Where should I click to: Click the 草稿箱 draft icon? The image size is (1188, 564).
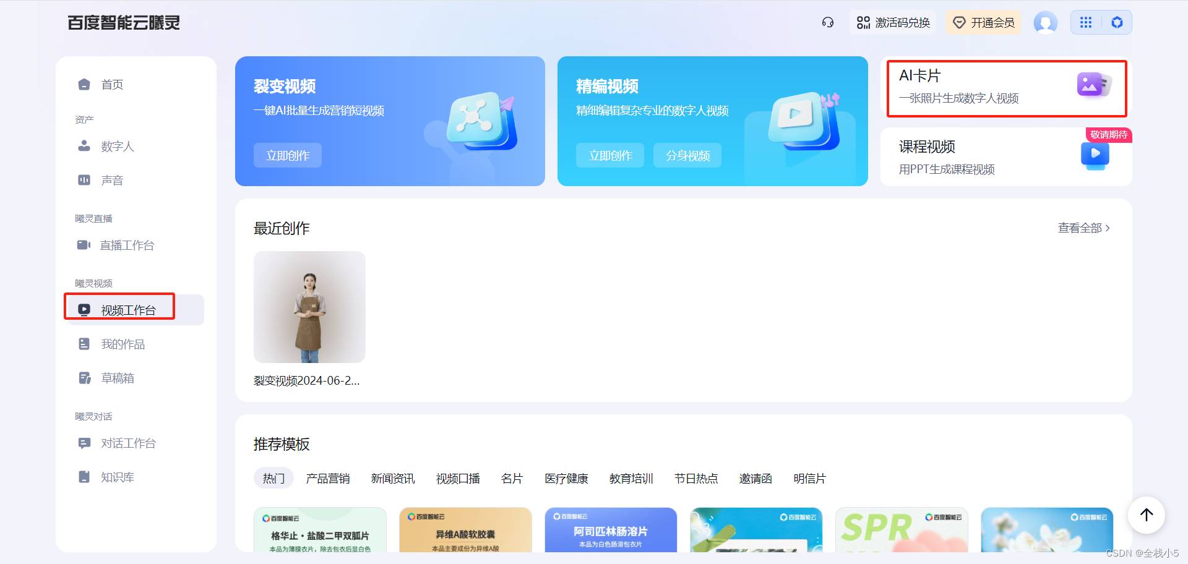point(85,378)
